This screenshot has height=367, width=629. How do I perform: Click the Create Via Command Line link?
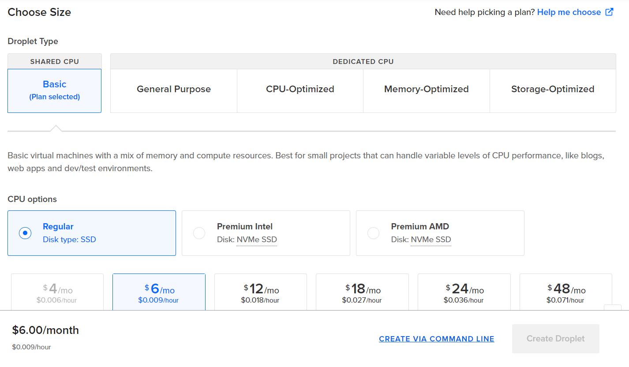436,339
